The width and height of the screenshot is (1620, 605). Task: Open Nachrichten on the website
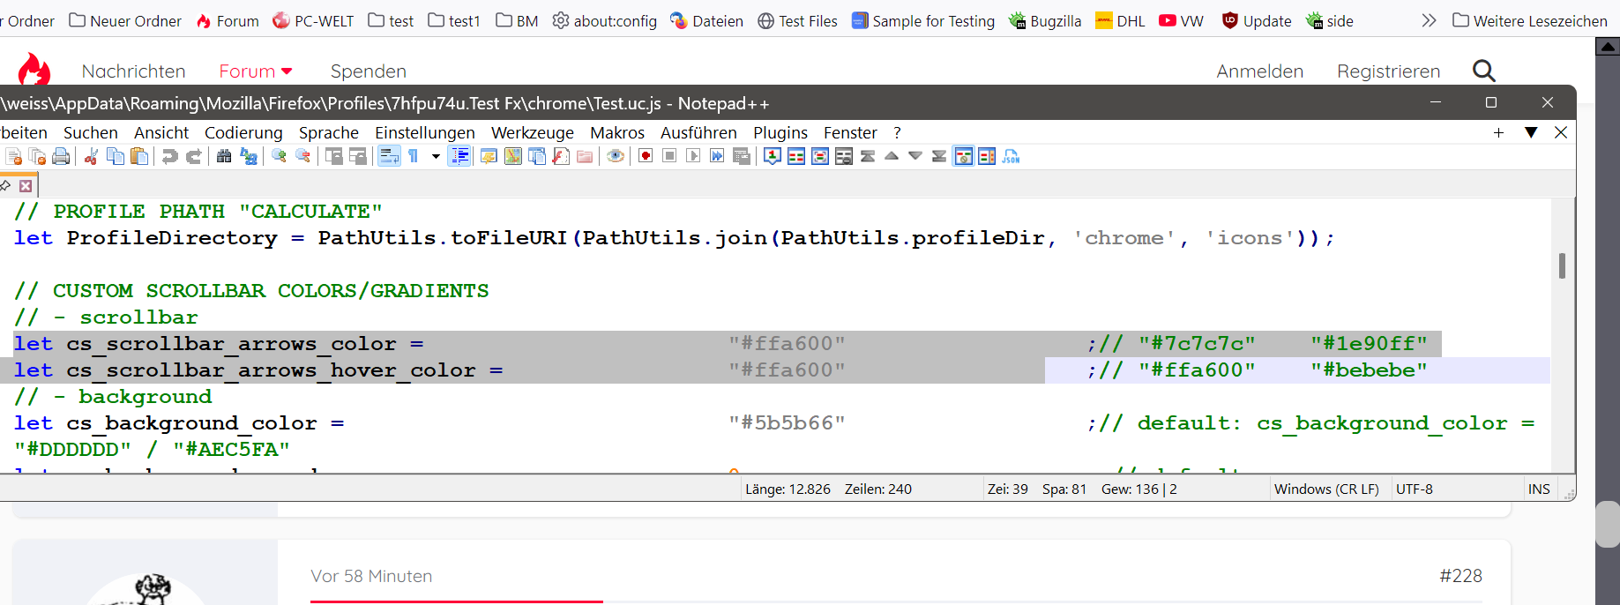[133, 71]
